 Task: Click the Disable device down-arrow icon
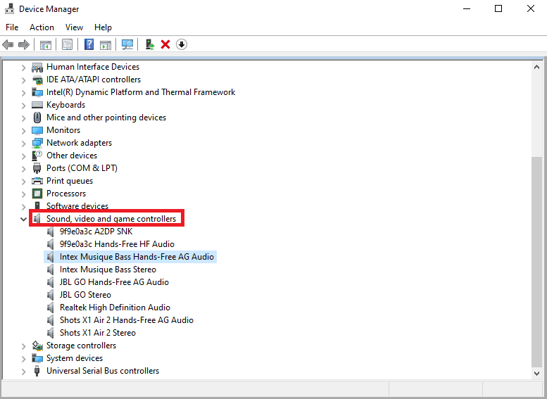pos(182,44)
